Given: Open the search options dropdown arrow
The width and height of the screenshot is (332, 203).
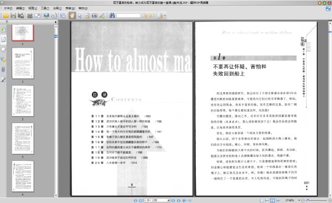Looking at the screenshot, I should (x=165, y=16).
